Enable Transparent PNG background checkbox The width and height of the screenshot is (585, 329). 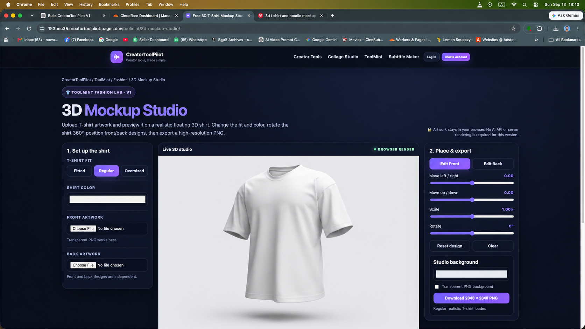[437, 287]
